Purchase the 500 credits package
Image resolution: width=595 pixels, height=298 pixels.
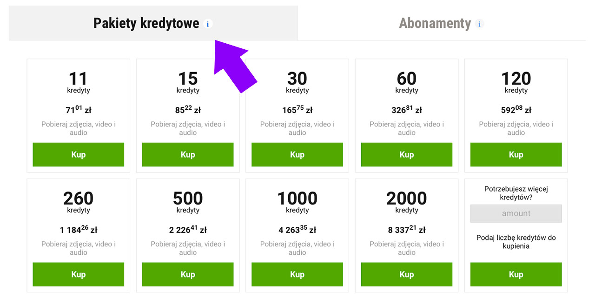tap(188, 274)
